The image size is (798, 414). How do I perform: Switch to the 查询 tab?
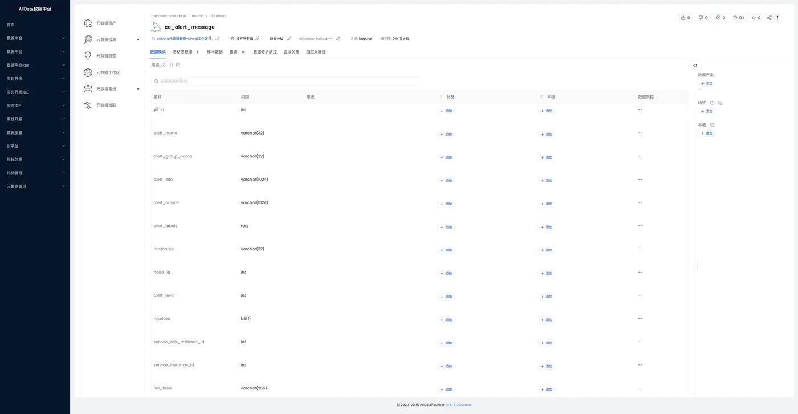[x=237, y=52]
